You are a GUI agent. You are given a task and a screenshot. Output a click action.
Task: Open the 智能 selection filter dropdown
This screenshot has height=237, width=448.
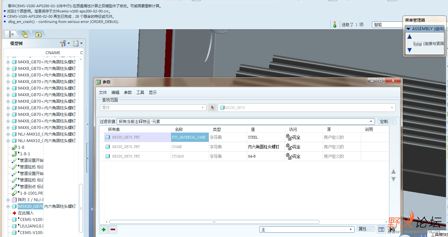[x=387, y=25]
